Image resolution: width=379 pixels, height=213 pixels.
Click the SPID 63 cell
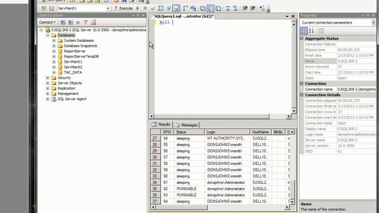point(167,195)
